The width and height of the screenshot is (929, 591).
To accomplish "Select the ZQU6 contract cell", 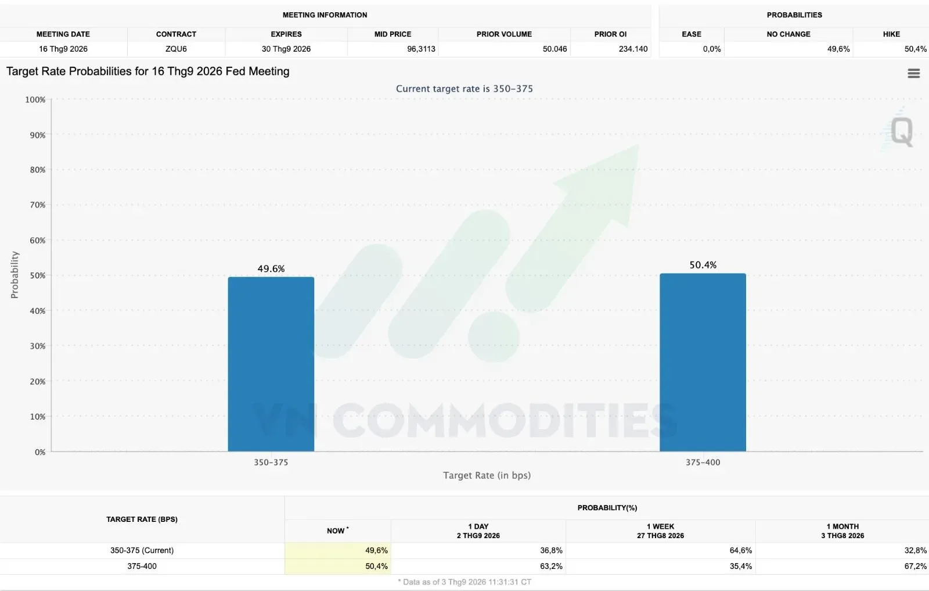I will tap(176, 49).
